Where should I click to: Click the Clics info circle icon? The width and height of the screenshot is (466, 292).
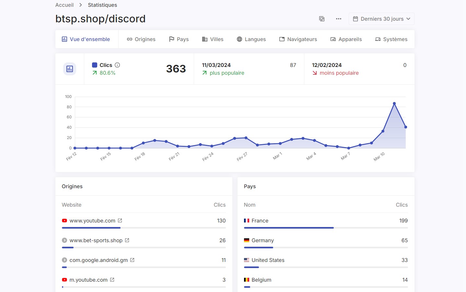point(117,65)
